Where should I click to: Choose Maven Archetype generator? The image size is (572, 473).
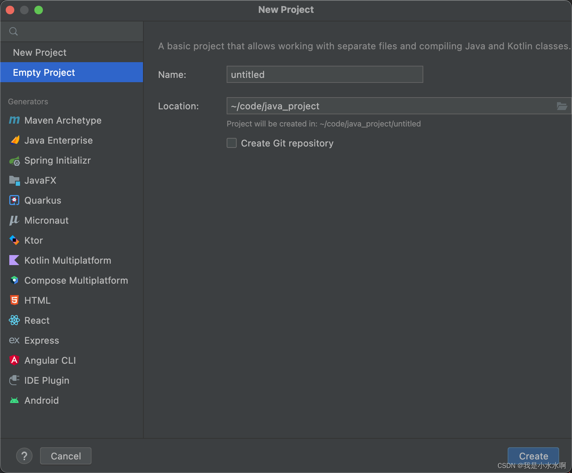pos(71,120)
